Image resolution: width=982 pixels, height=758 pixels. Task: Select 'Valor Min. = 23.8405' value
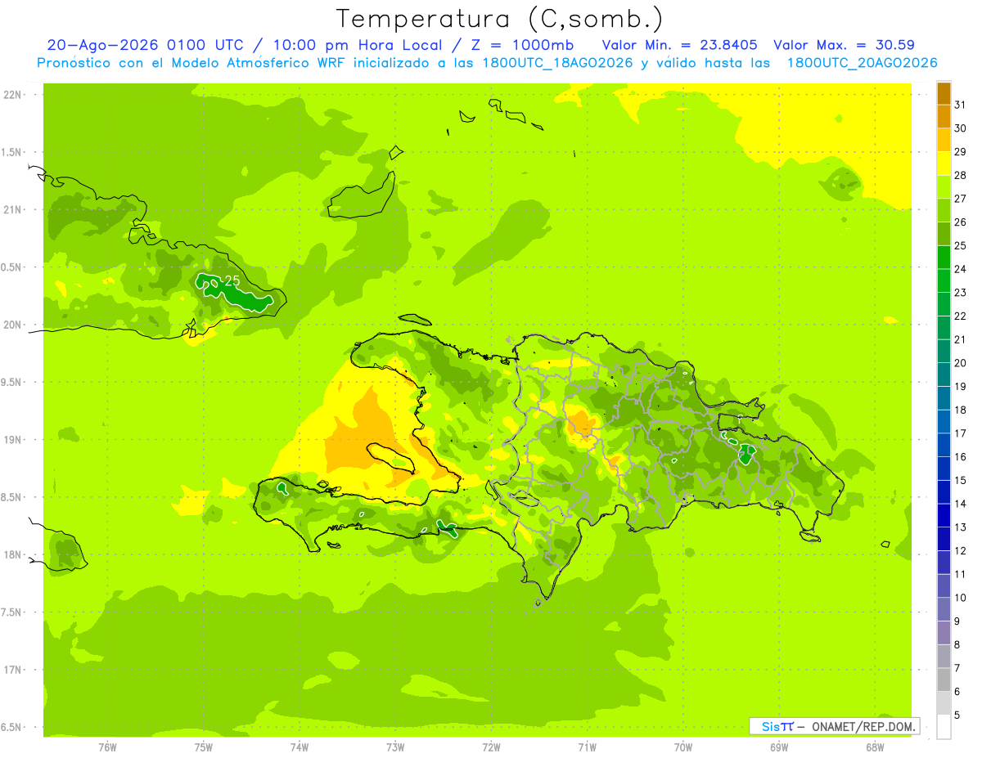(681, 45)
